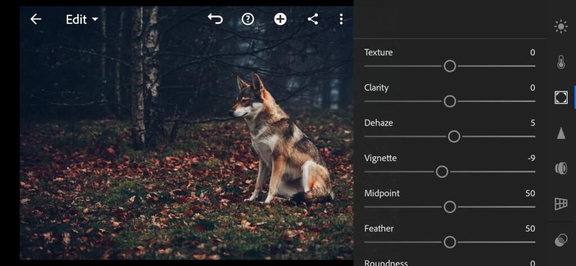Open the three-dot overflow menu

tap(341, 19)
